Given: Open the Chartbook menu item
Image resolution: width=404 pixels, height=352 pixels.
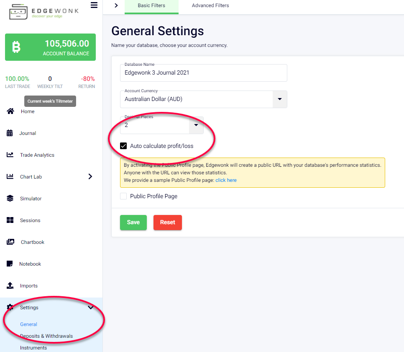Looking at the screenshot, I should (33, 242).
